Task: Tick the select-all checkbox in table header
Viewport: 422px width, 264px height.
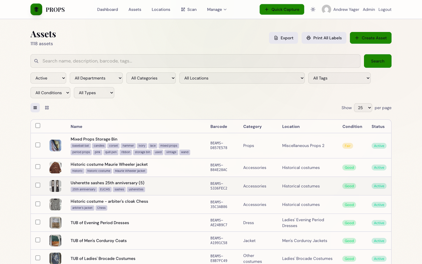Action: (x=38, y=125)
